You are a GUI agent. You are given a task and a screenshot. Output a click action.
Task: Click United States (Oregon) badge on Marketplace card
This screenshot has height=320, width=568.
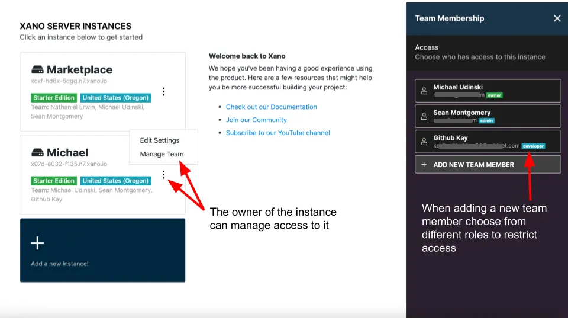115,98
